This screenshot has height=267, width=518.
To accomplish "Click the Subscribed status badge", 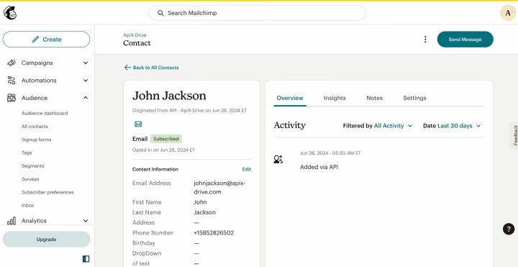I will 166,139.
